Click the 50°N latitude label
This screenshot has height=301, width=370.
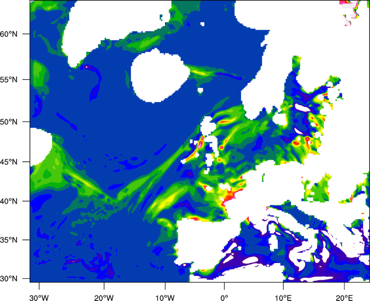coord(9,122)
